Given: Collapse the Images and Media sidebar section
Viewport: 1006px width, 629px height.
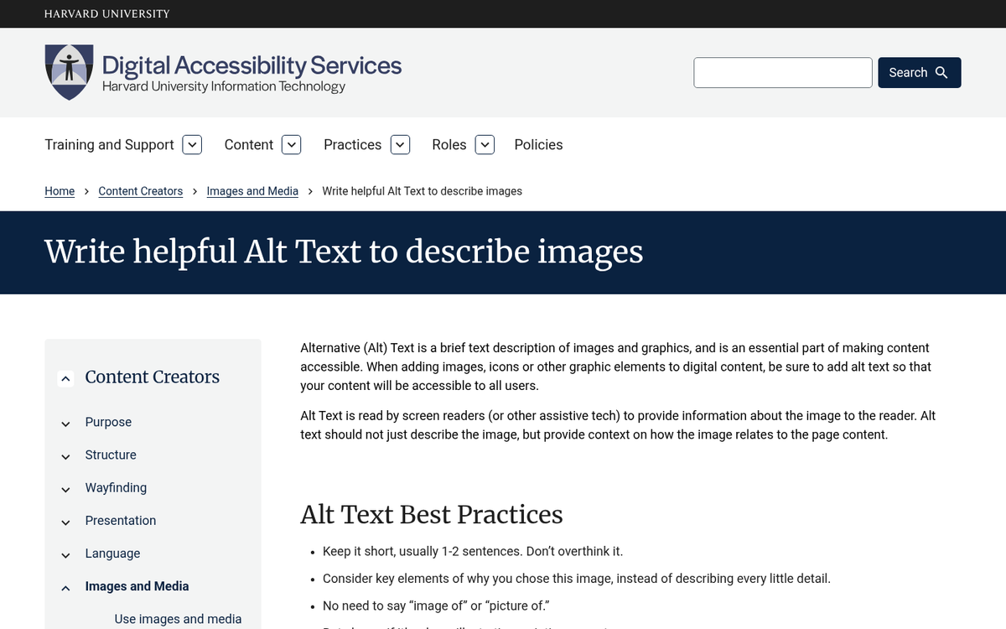Looking at the screenshot, I should point(65,587).
